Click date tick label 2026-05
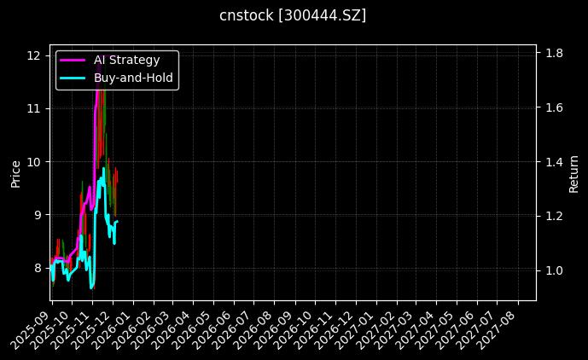588x360 pixels. click(x=192, y=330)
